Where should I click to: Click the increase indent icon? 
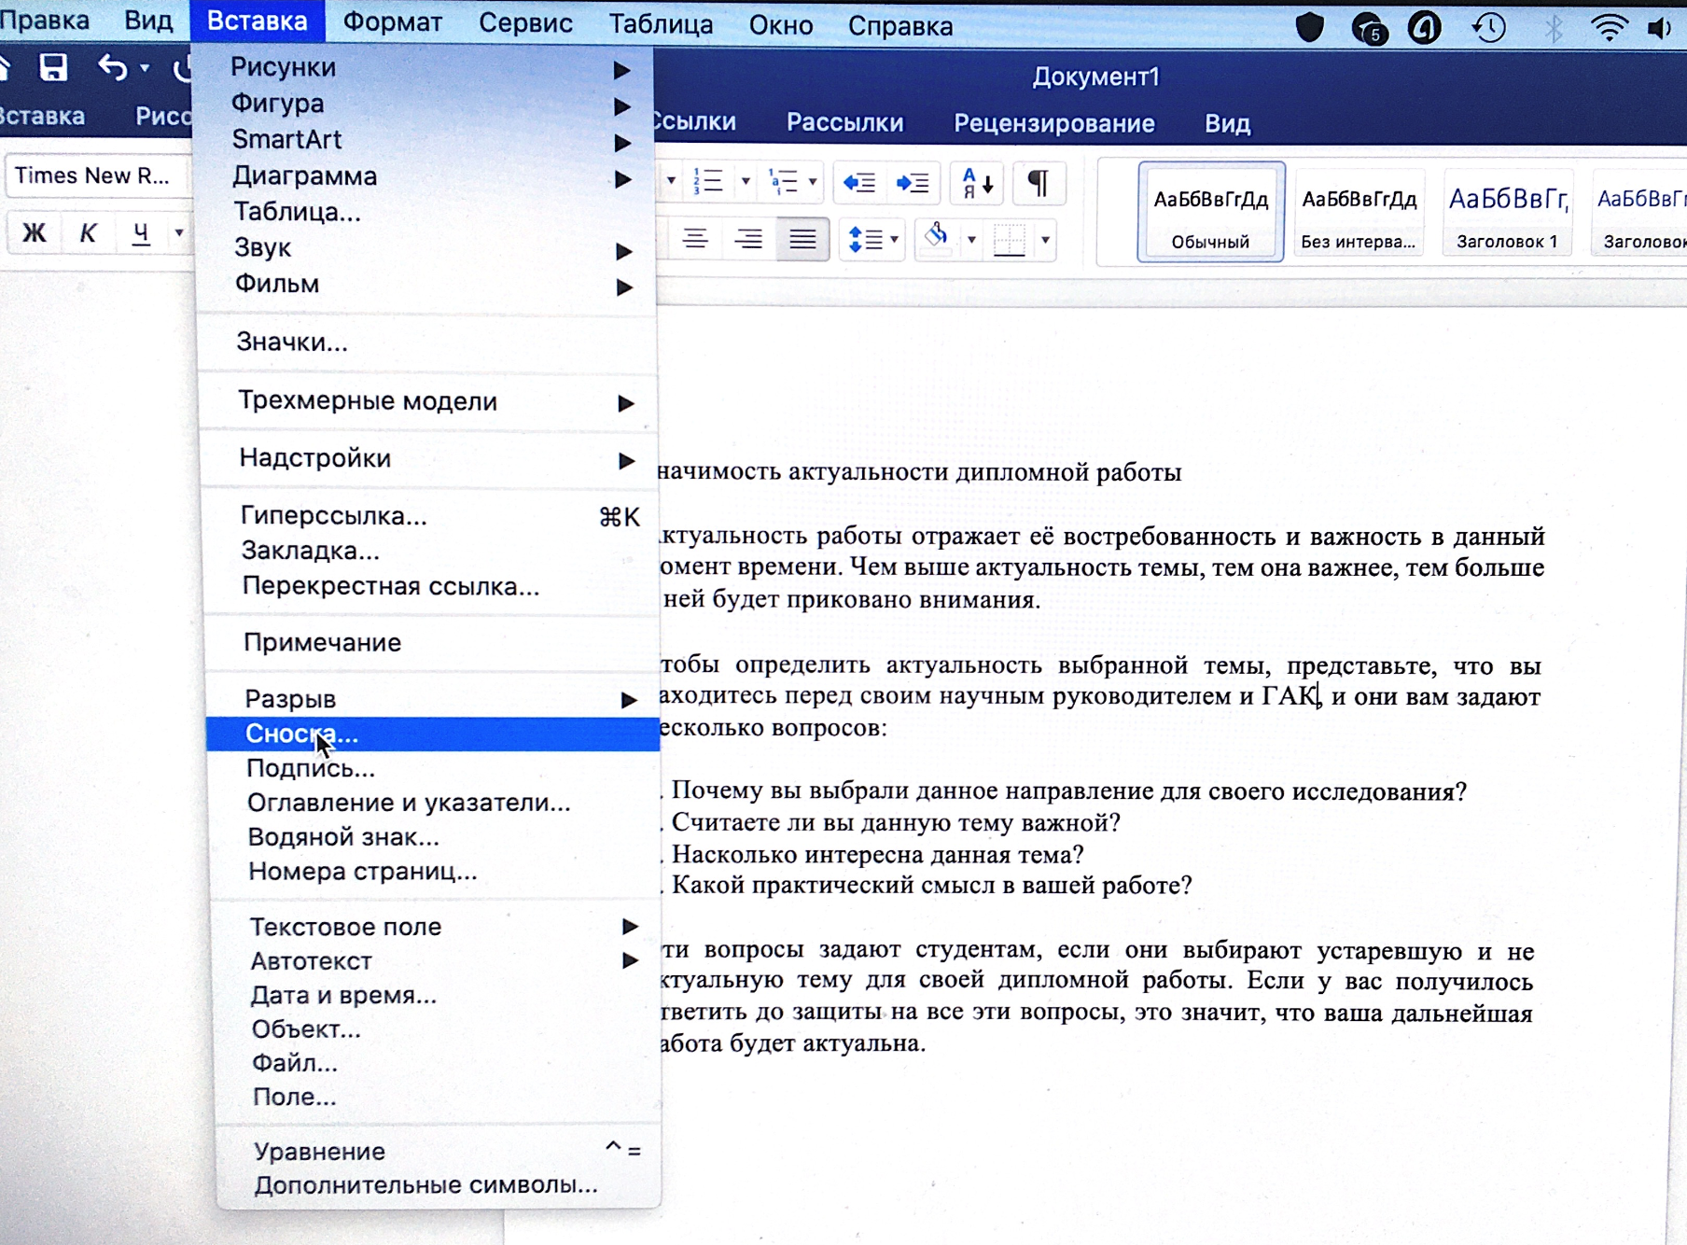pyautogui.click(x=913, y=182)
